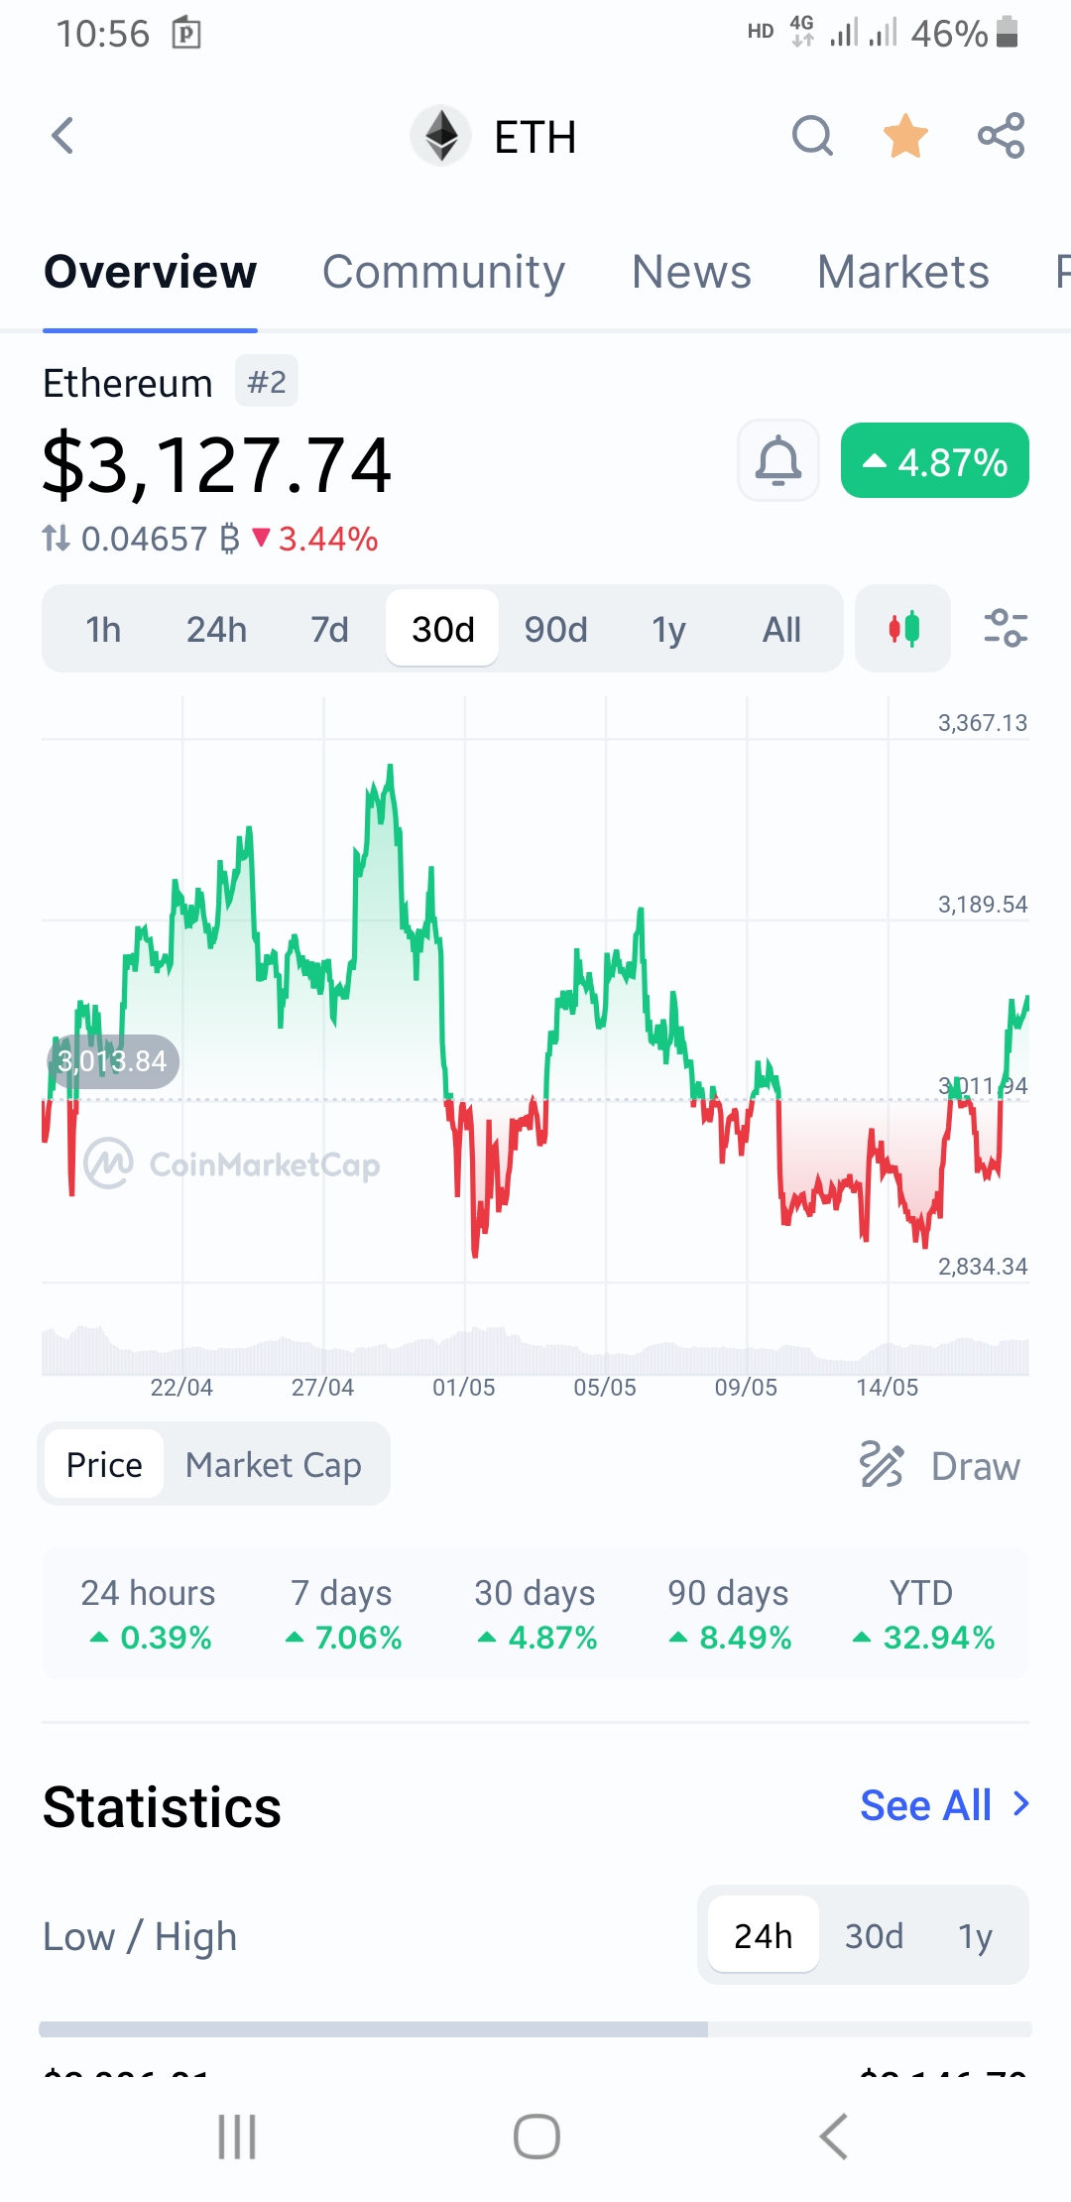
Task: Tap the Android home button
Action: click(536, 2137)
